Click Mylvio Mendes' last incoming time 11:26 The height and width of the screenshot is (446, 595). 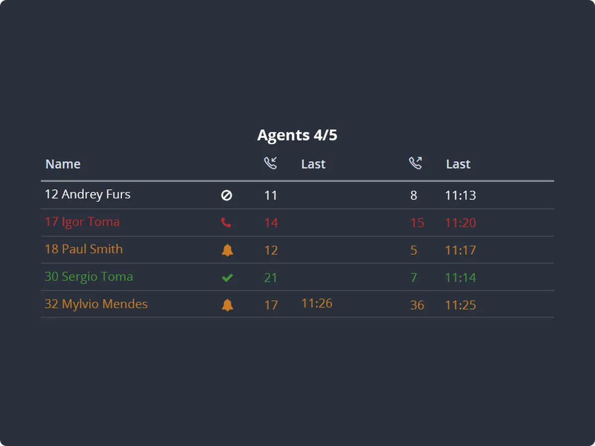317,303
